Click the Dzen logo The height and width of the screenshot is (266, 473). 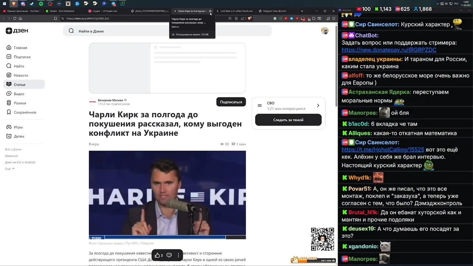(x=17, y=31)
